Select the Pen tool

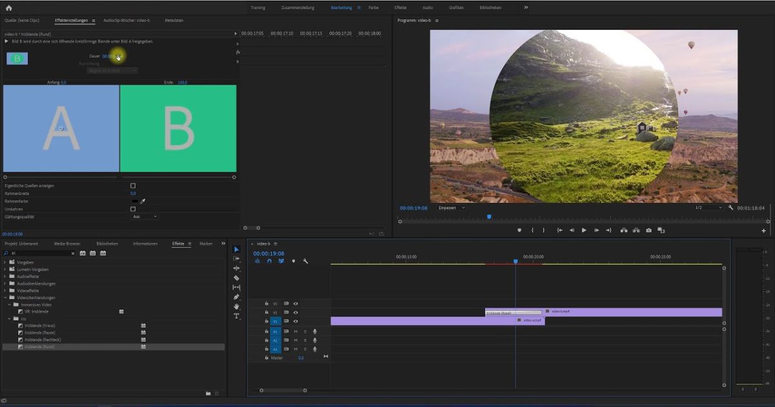click(236, 297)
